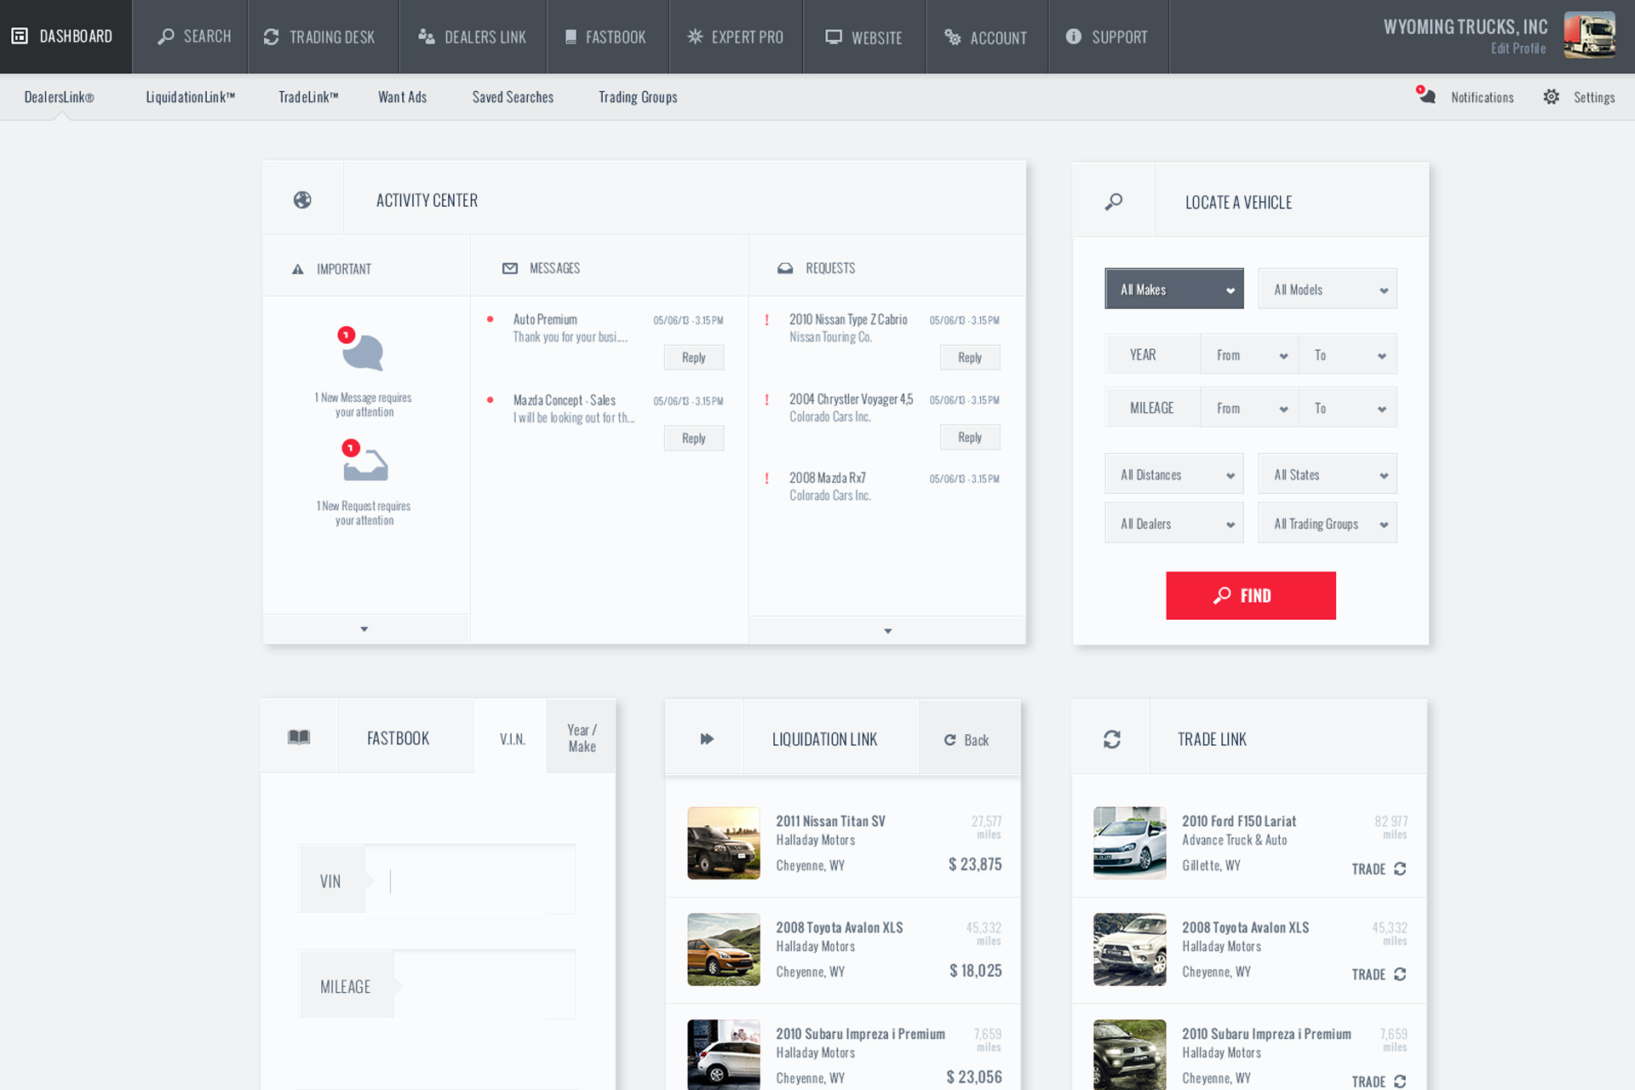This screenshot has width=1635, height=1090.
Task: Open the Trading Desk menu
Action: [320, 37]
